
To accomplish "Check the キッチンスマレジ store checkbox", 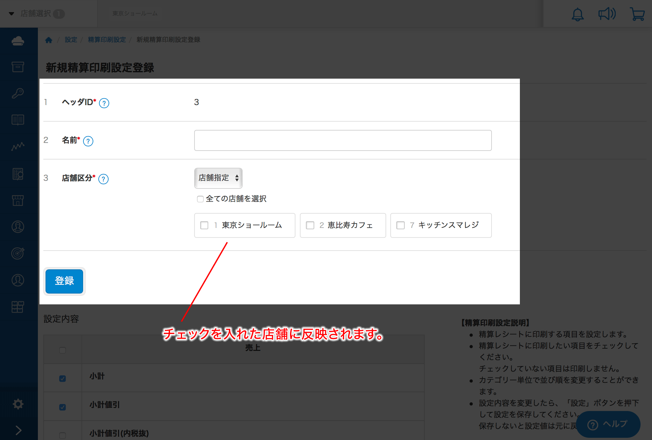I will (x=400, y=225).
